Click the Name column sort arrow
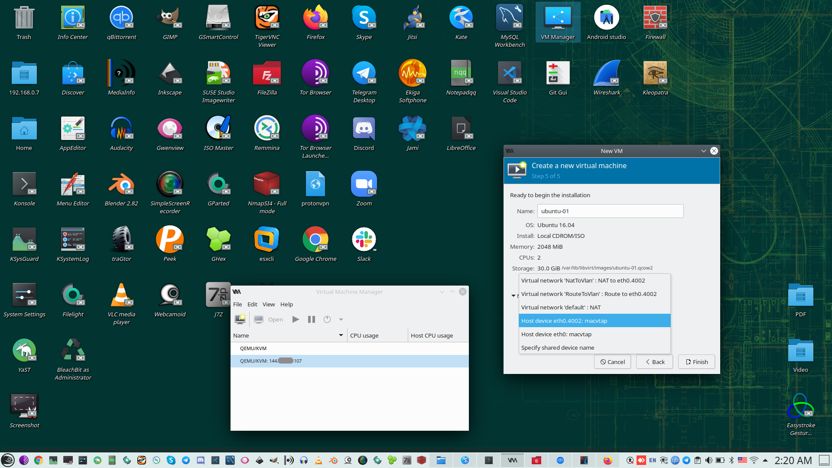Screen dimensions: 832x468 [341, 335]
